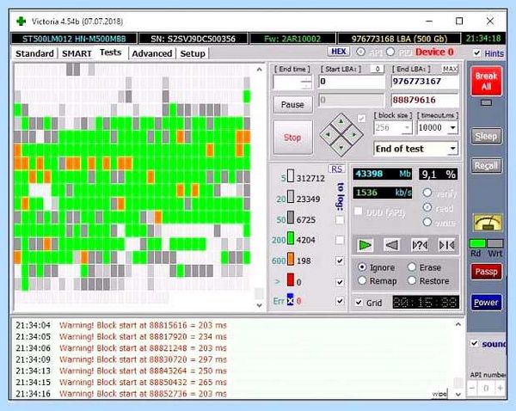Click the butterfly seek >|< button
516x411 pixels.
(x=447, y=245)
